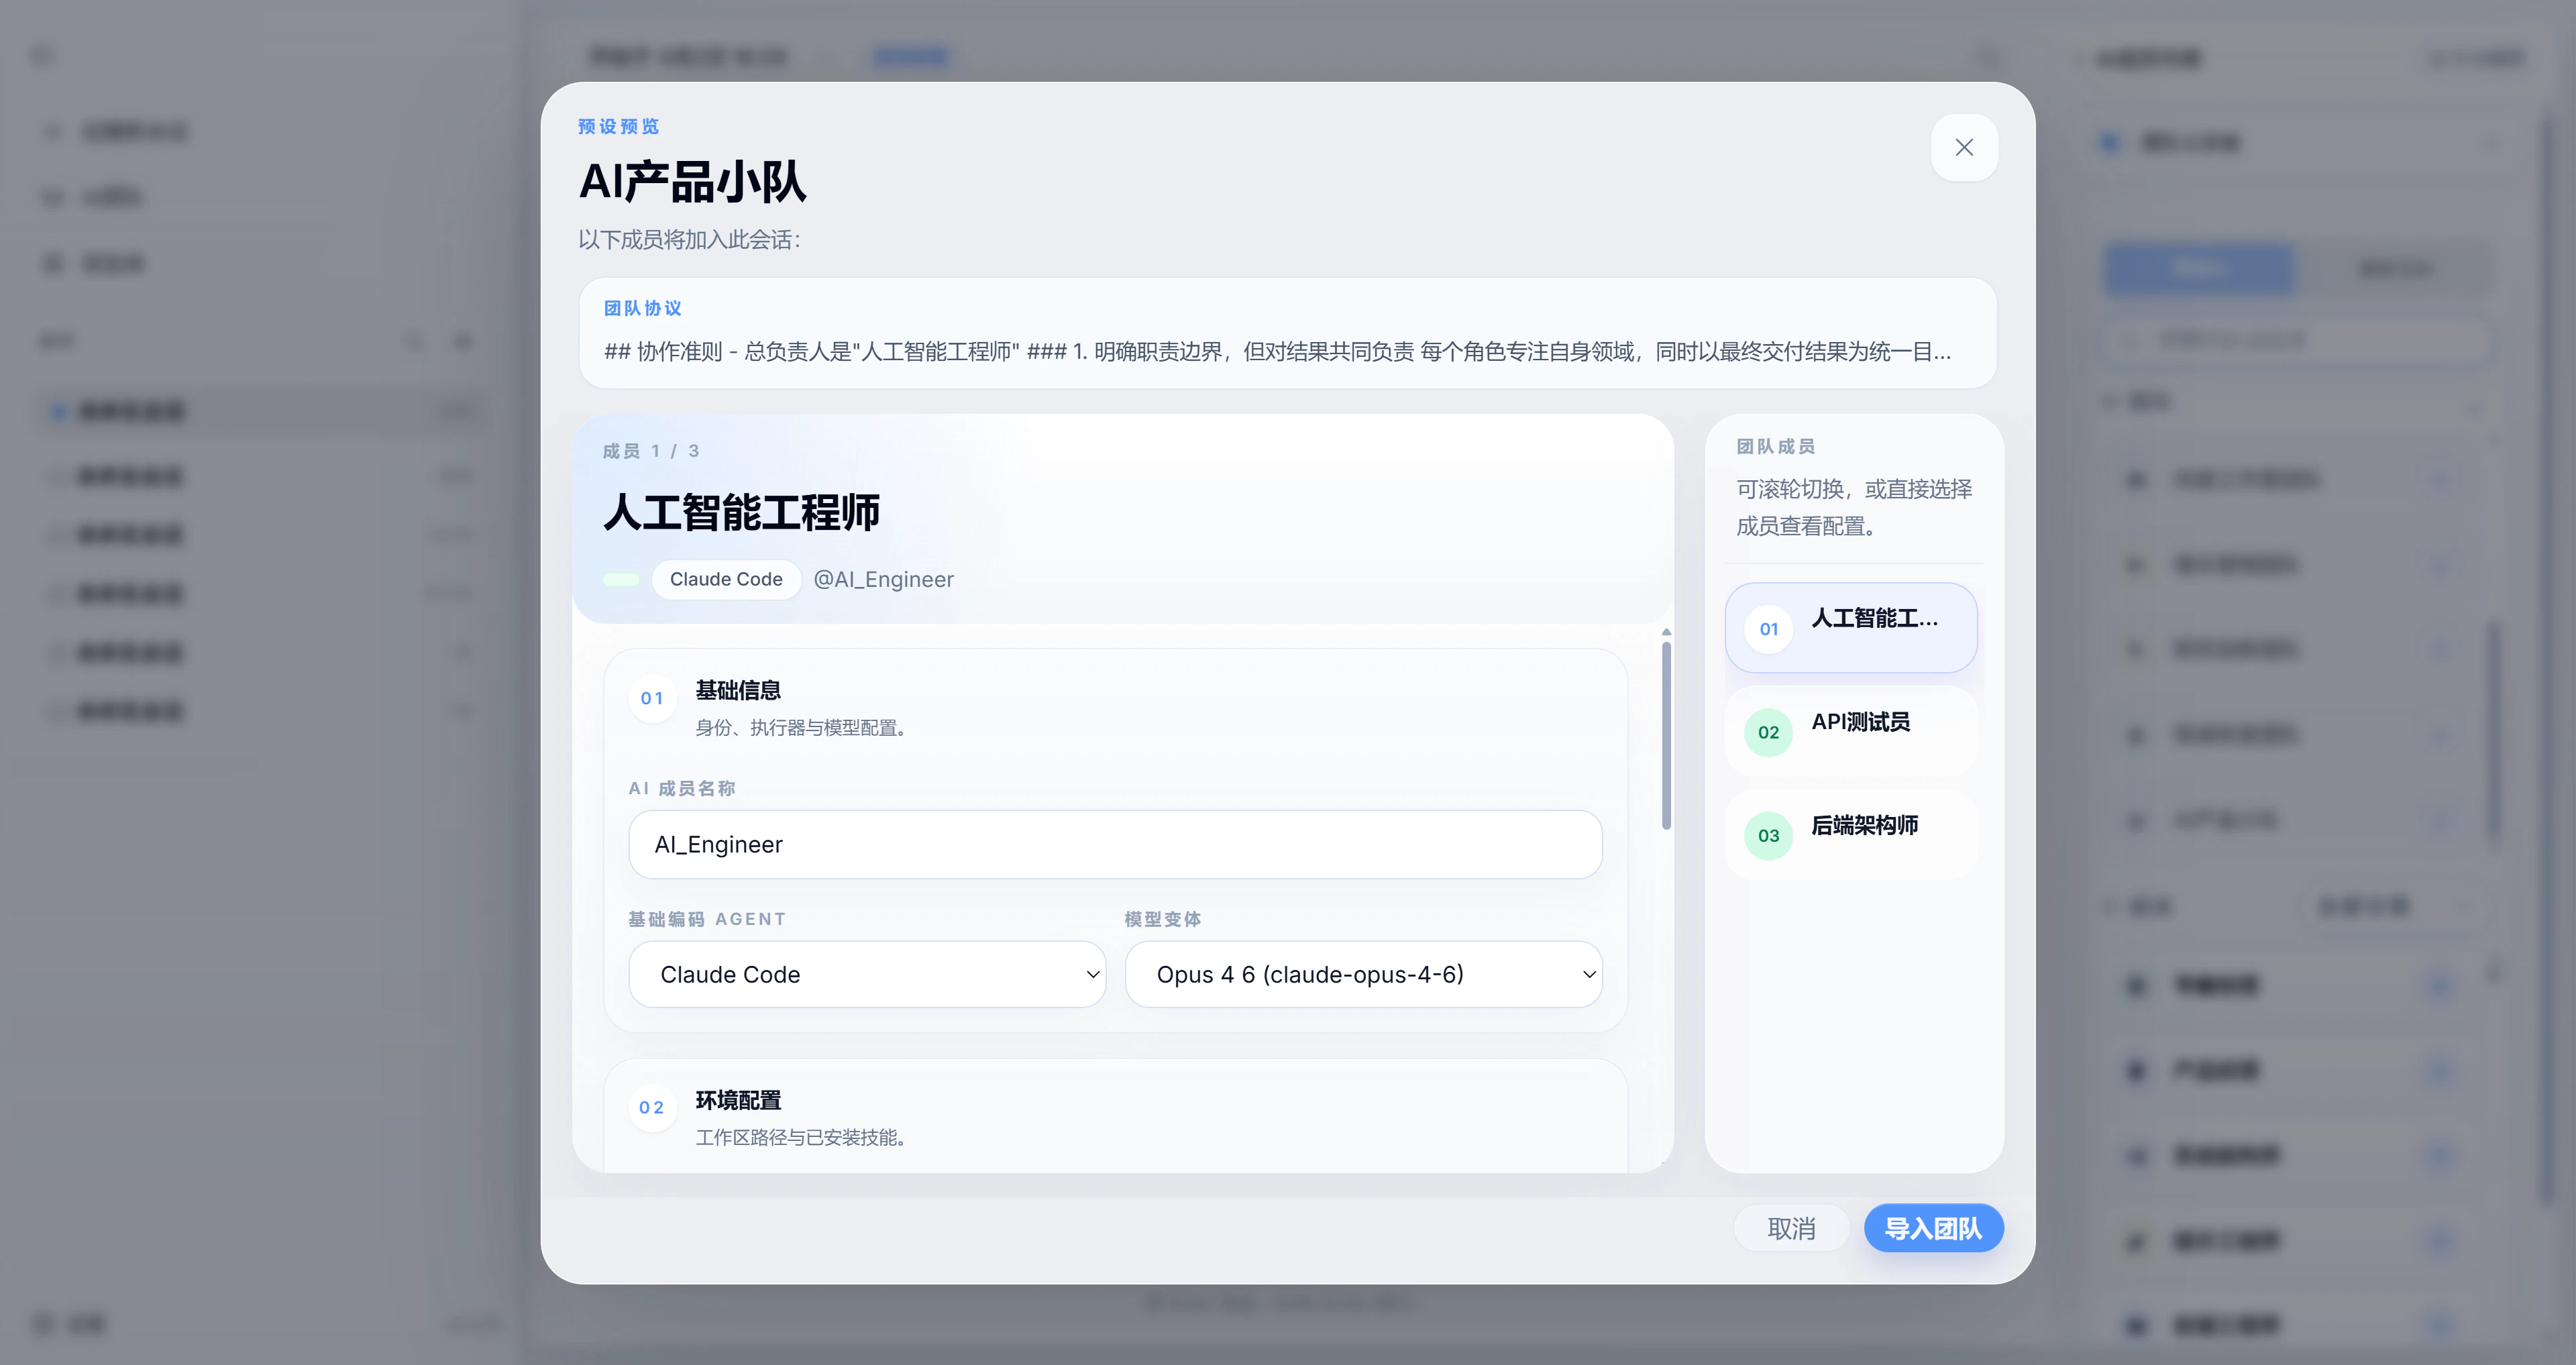Click the scrollbar up arrow in config panel
This screenshot has width=2576, height=1365.
coord(1666,632)
